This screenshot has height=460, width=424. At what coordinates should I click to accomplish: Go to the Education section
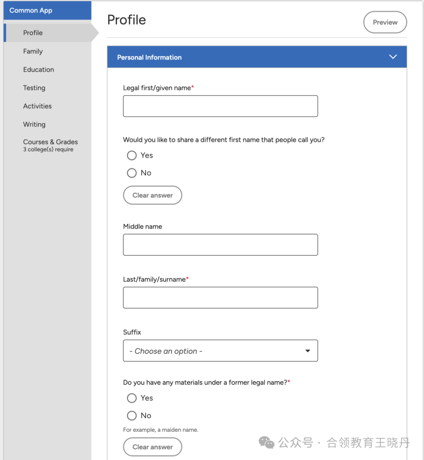click(x=38, y=69)
